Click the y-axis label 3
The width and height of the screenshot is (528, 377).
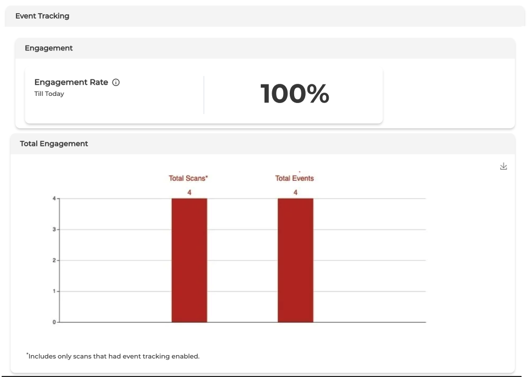[x=54, y=230]
